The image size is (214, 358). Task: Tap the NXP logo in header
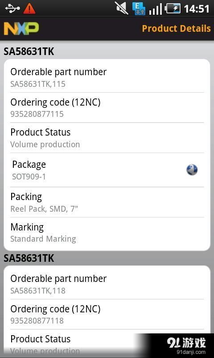[x=21, y=29]
